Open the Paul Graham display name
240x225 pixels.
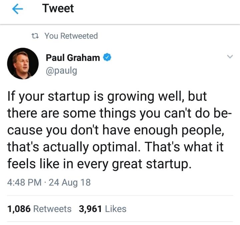point(73,57)
